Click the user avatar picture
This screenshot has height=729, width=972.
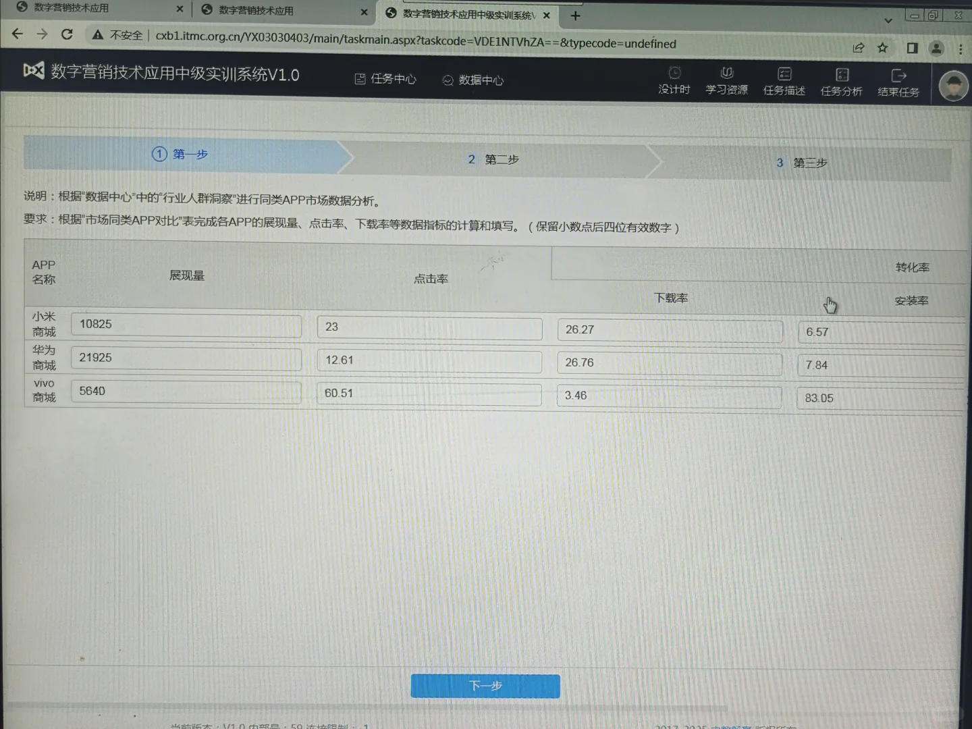953,86
